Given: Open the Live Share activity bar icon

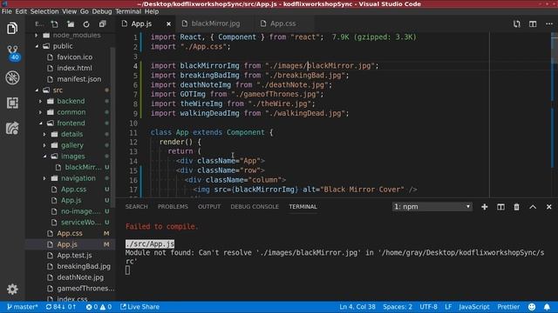Looking at the screenshot, I should pos(12,128).
